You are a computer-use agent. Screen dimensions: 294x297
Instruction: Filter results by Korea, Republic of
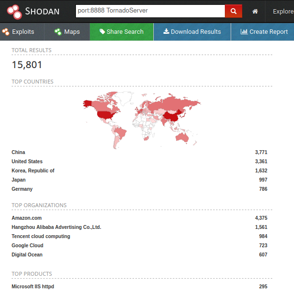click(x=33, y=170)
